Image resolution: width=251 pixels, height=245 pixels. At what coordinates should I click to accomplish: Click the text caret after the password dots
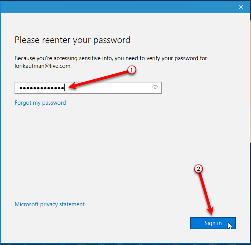[65, 88]
